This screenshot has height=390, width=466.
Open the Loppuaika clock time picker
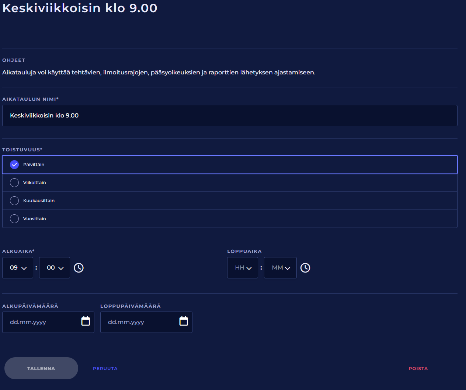point(305,268)
